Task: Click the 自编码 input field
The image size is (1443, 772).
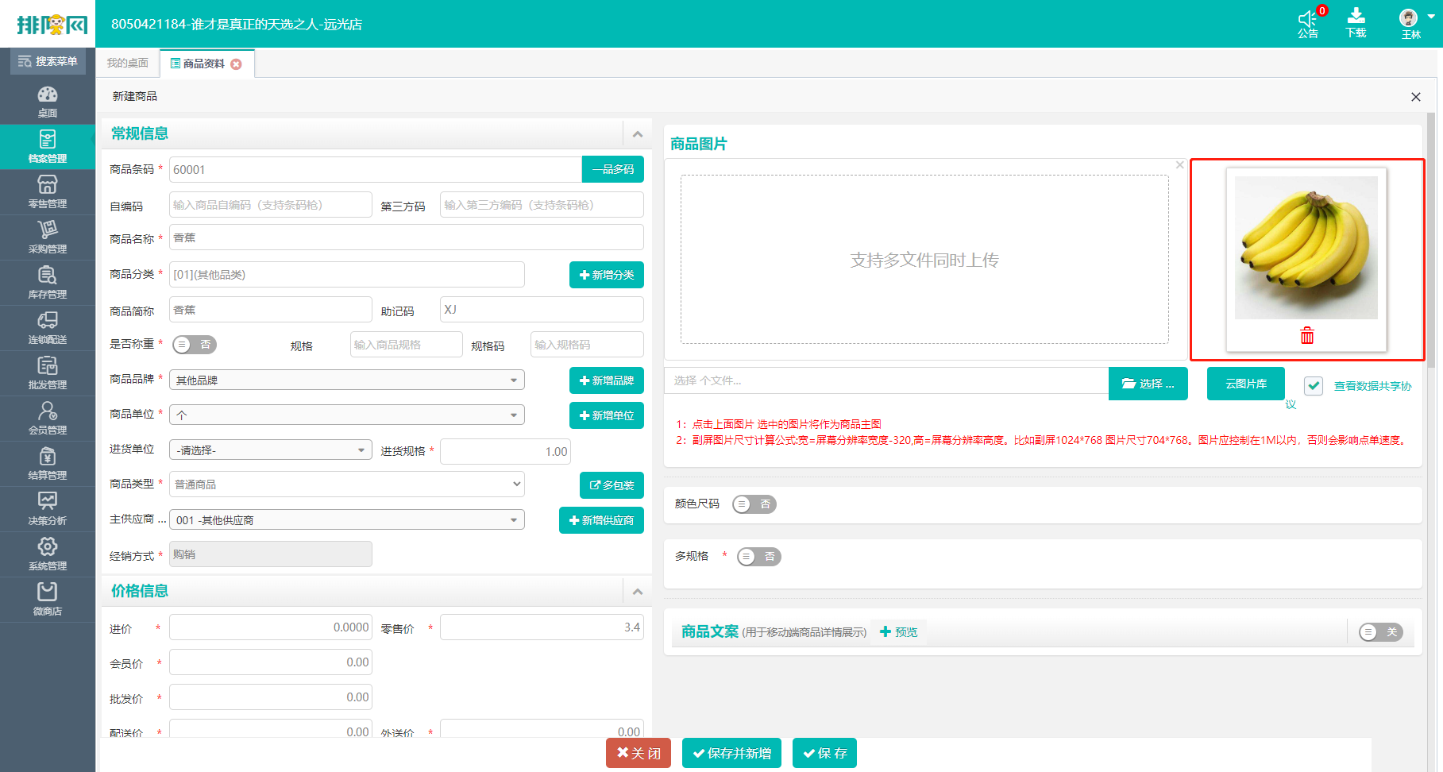Action: point(271,205)
